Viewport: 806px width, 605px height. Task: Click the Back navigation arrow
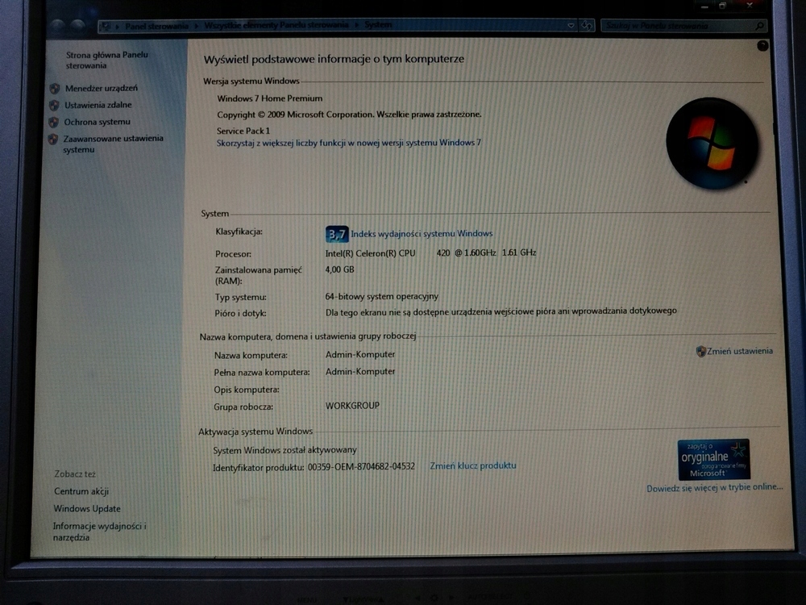pos(58,25)
